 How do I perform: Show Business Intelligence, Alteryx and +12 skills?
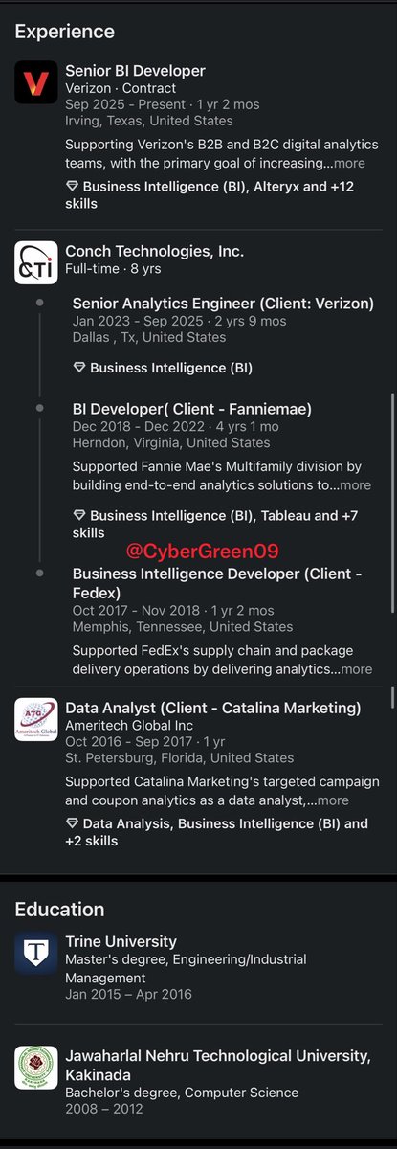[210, 195]
